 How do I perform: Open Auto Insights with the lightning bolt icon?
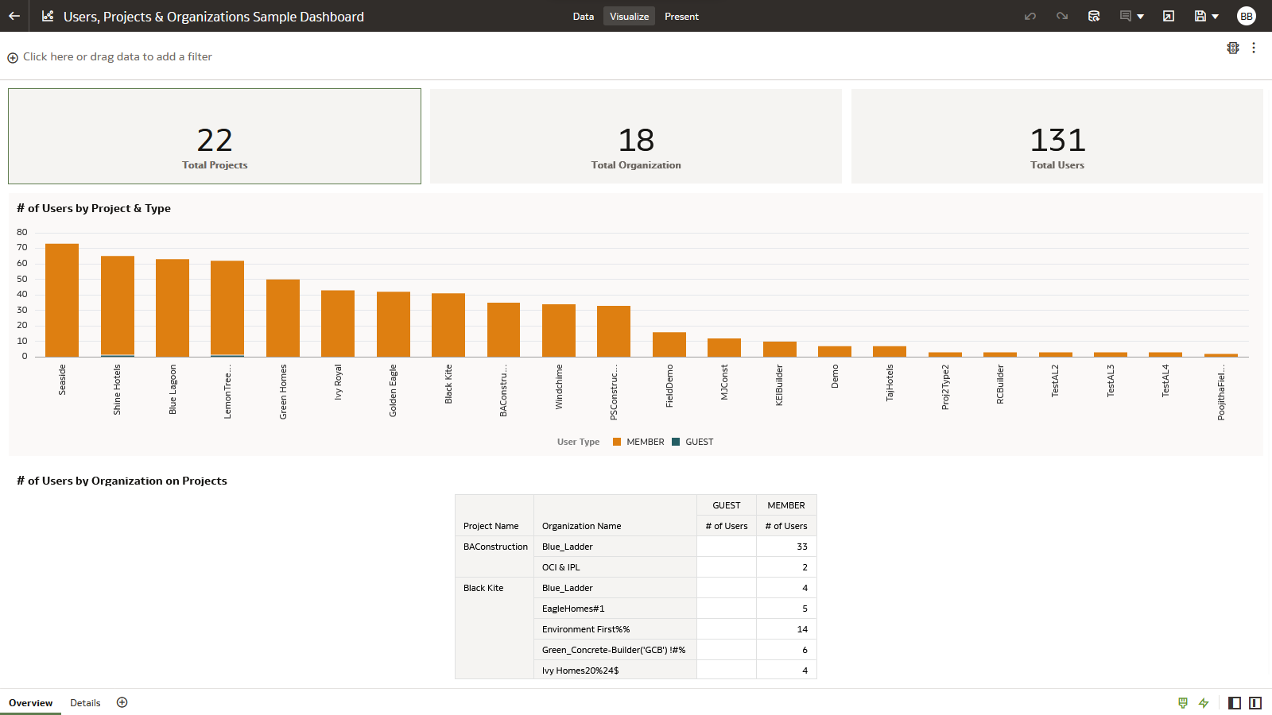[x=1204, y=702]
